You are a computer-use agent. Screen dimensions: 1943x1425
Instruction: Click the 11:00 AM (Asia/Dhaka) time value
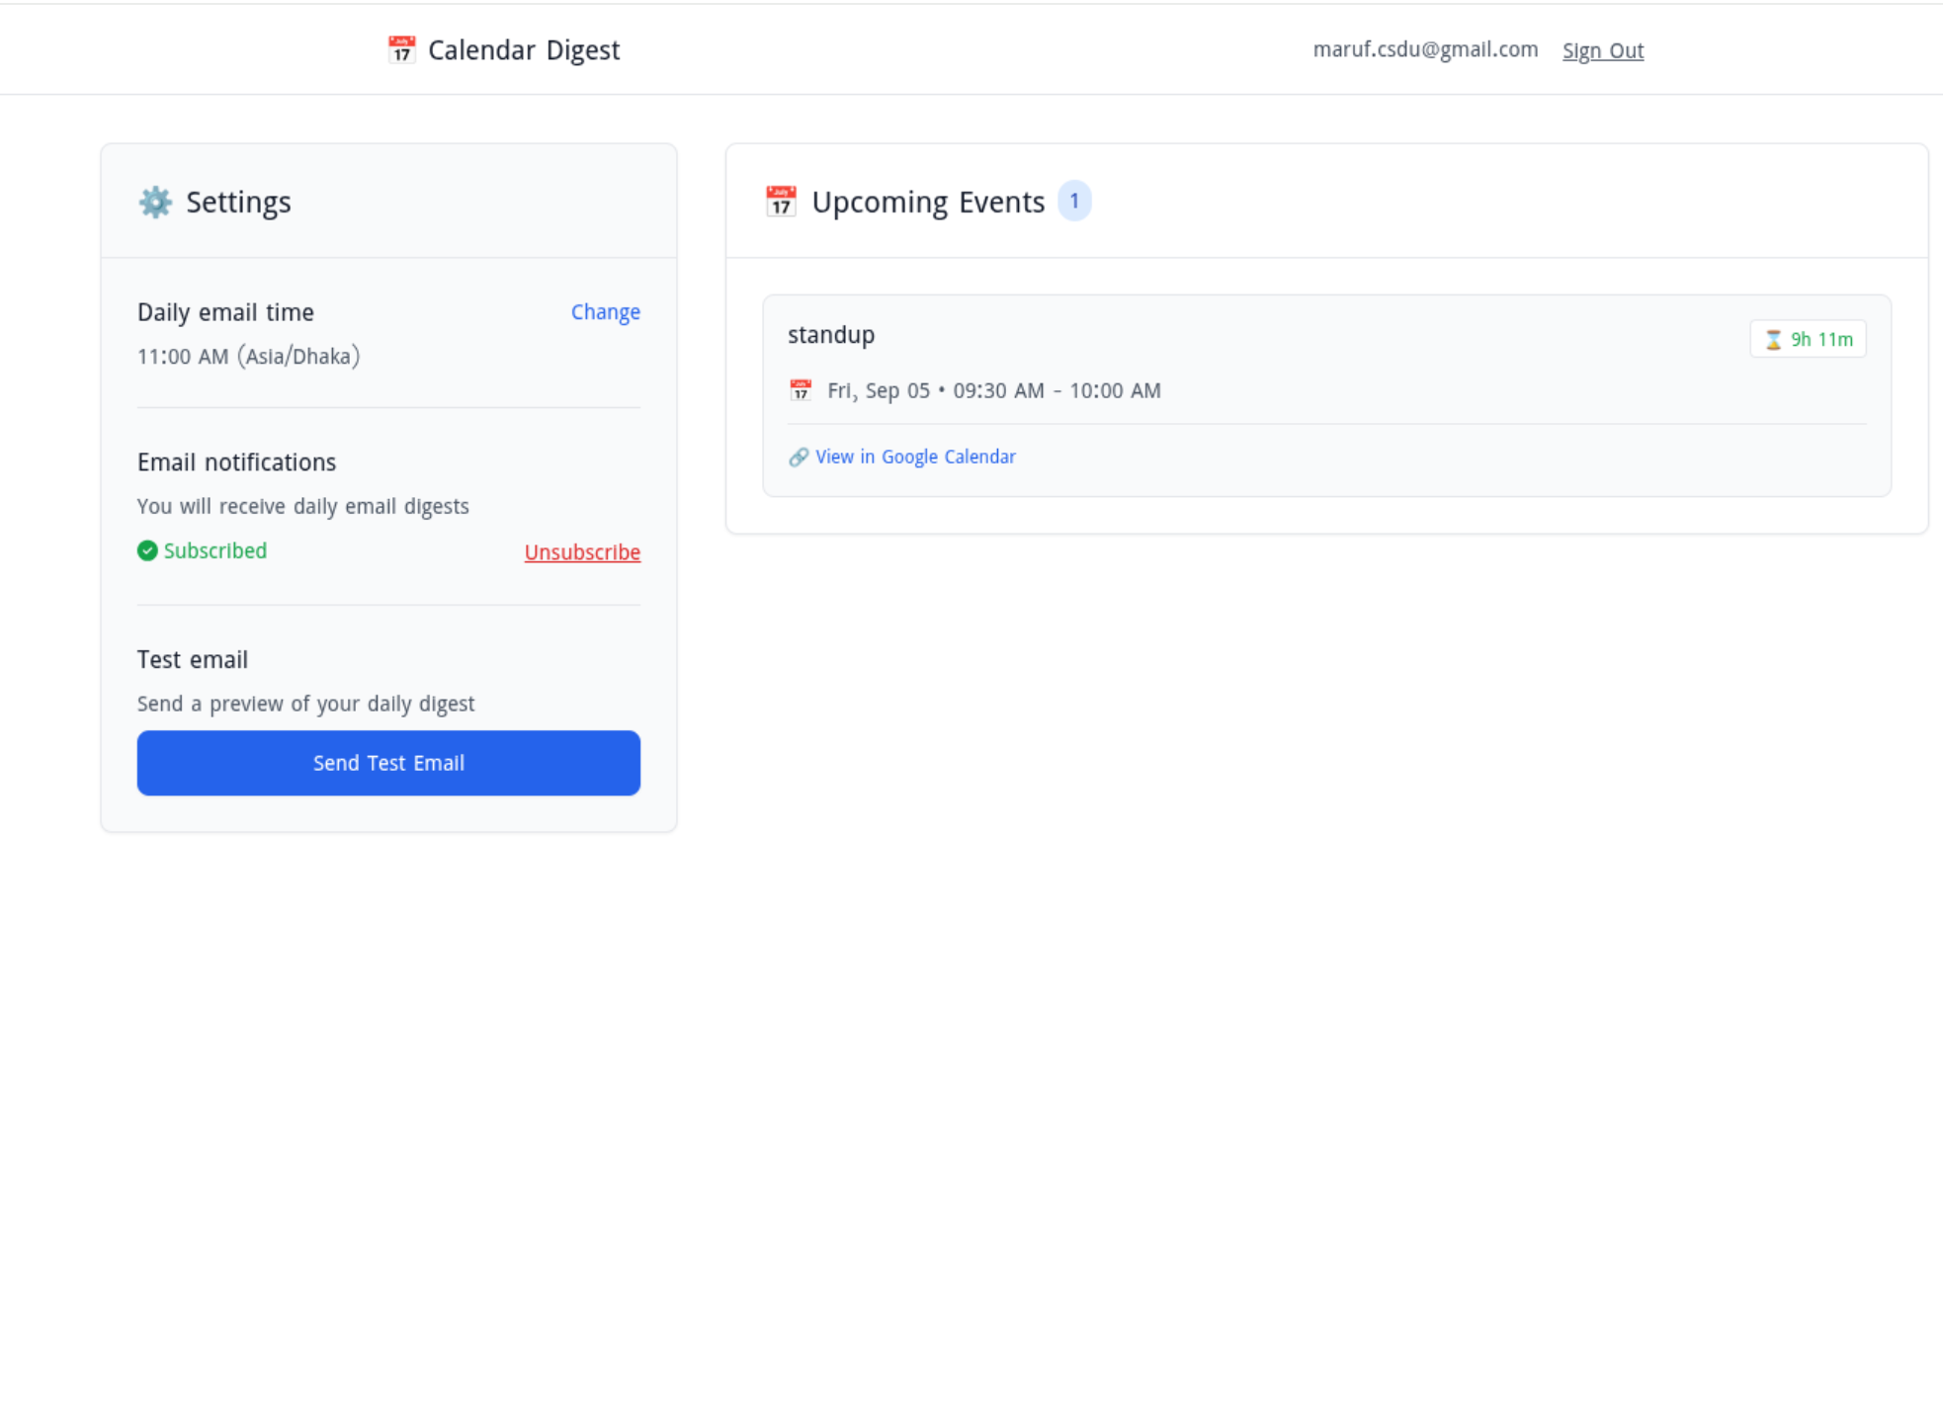coord(249,357)
